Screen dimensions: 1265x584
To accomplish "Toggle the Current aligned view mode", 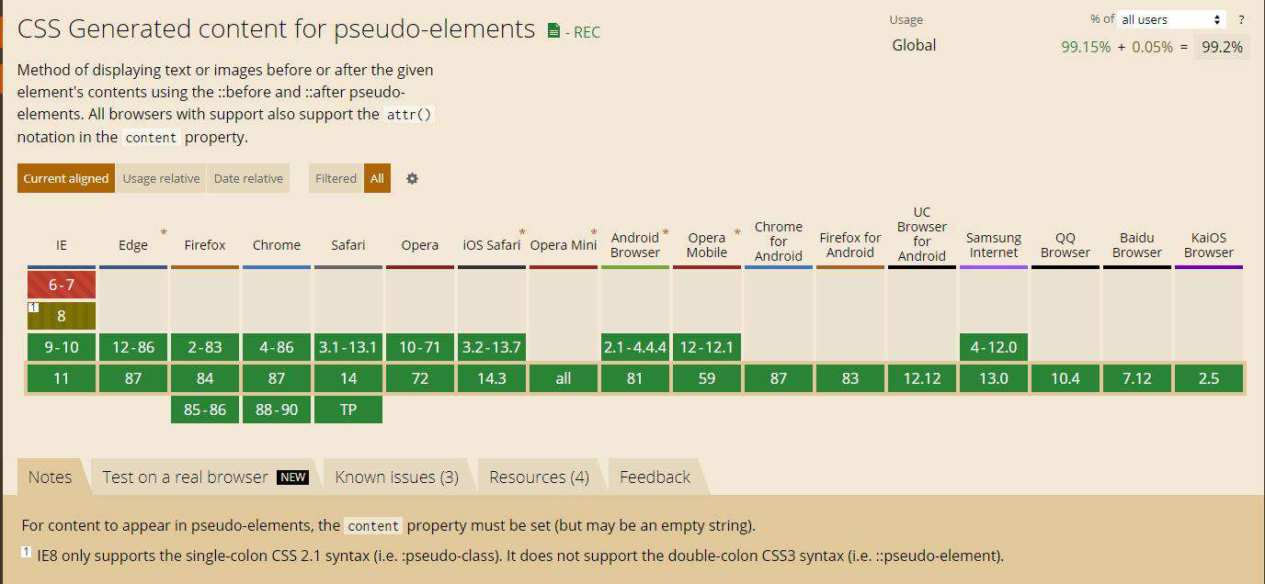I will (66, 178).
